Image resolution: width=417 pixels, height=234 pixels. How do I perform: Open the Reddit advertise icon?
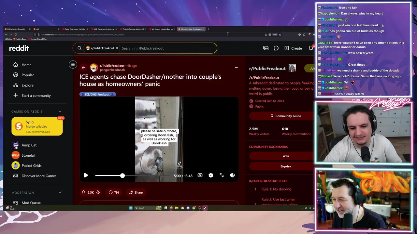click(266, 48)
